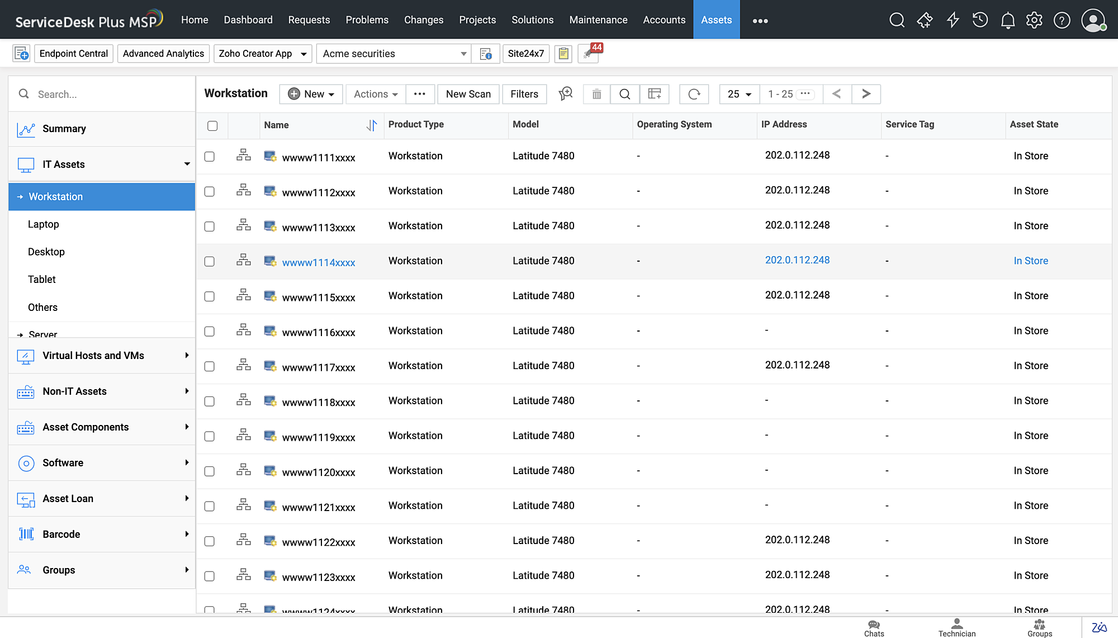
Task: Open the column chooser table icon
Action: point(654,94)
